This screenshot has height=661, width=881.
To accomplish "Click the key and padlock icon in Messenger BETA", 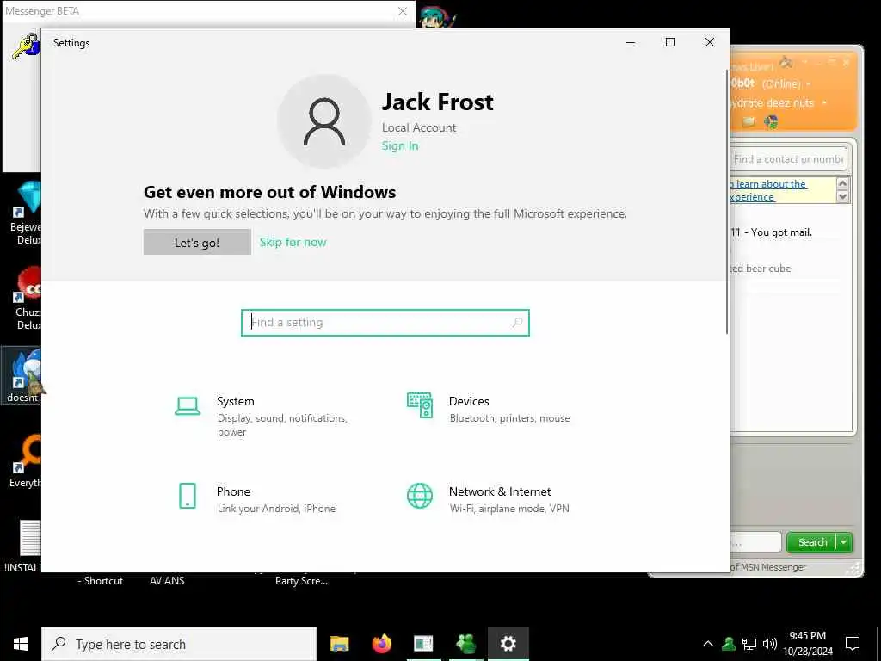I will (25, 46).
